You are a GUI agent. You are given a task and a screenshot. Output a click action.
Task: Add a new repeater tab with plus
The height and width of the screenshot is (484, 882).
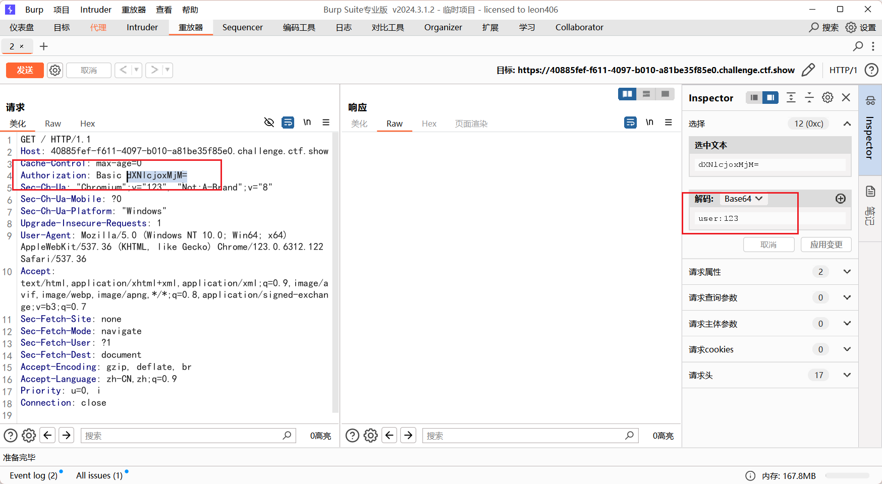[x=44, y=46]
